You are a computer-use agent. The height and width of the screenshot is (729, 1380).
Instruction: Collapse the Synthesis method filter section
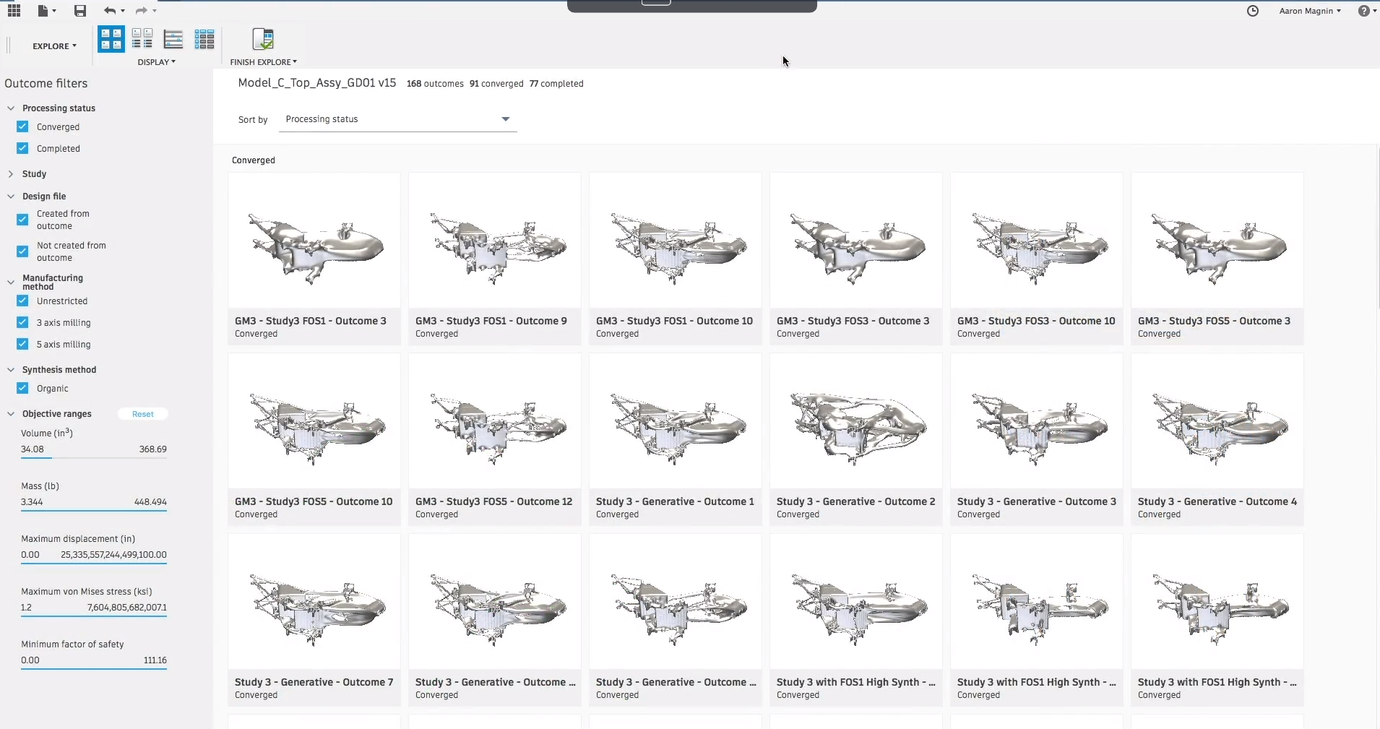click(x=11, y=370)
